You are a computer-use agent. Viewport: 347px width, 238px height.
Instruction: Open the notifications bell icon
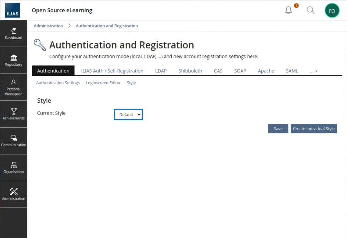pyautogui.click(x=288, y=10)
